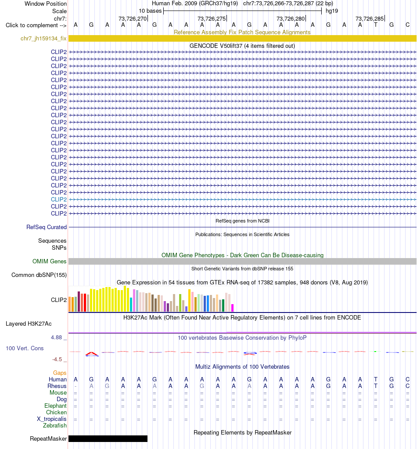417x449 pixels.
Task: Click the Elephant species label
Action: coord(56,406)
